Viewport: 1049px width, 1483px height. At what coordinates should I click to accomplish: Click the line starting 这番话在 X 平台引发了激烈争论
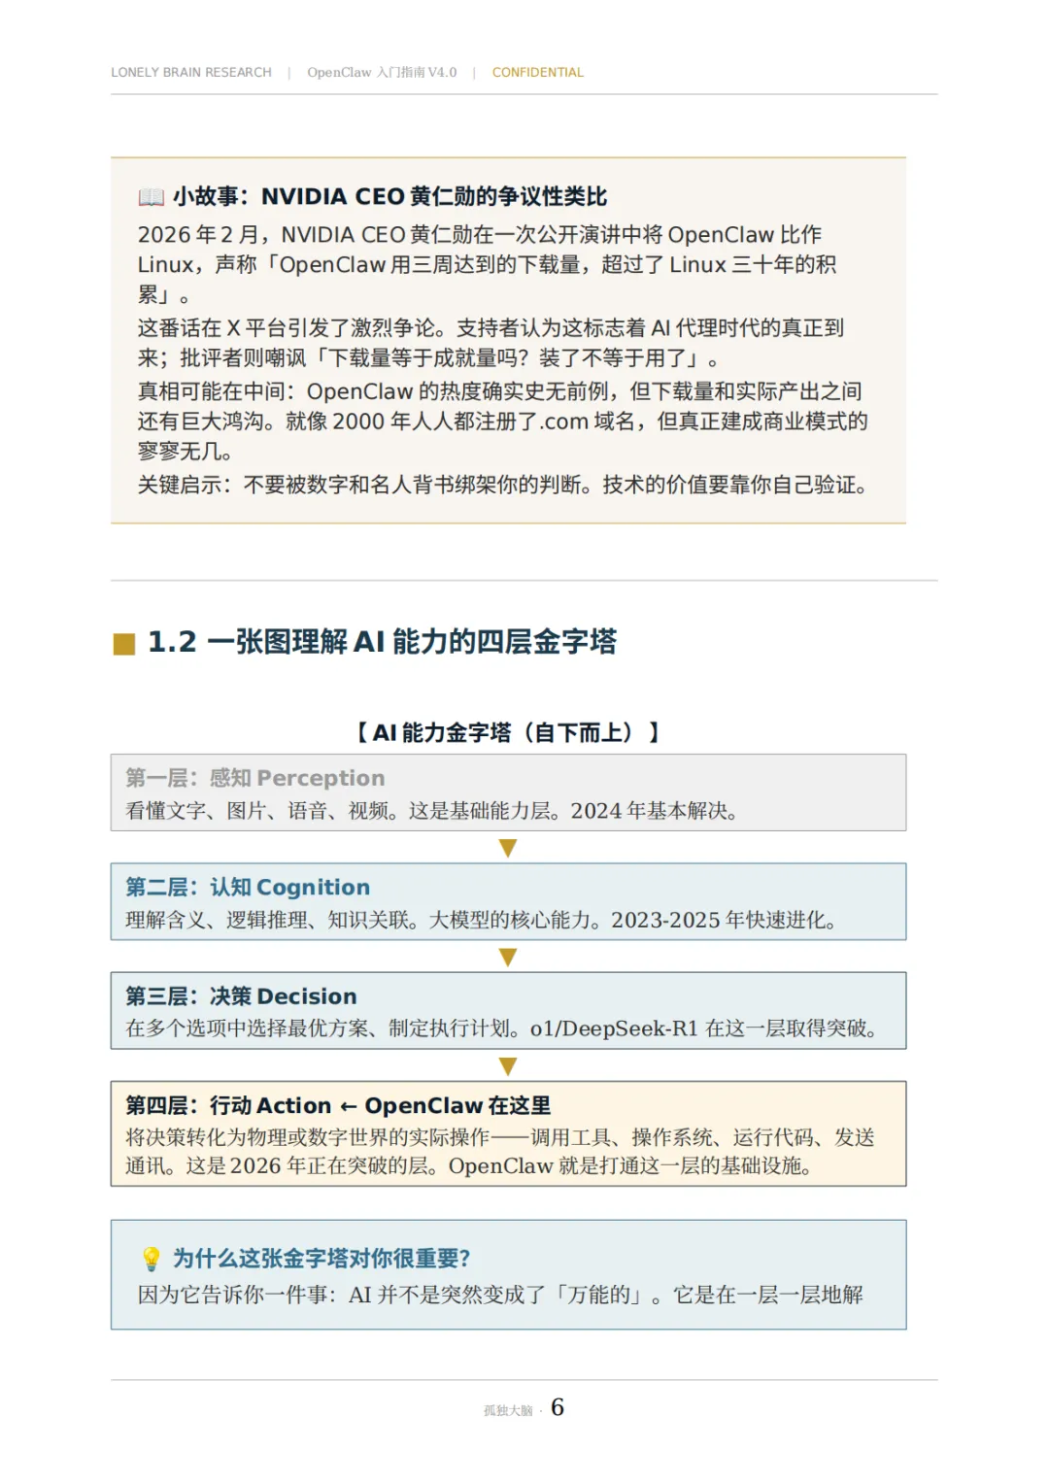click(x=491, y=328)
